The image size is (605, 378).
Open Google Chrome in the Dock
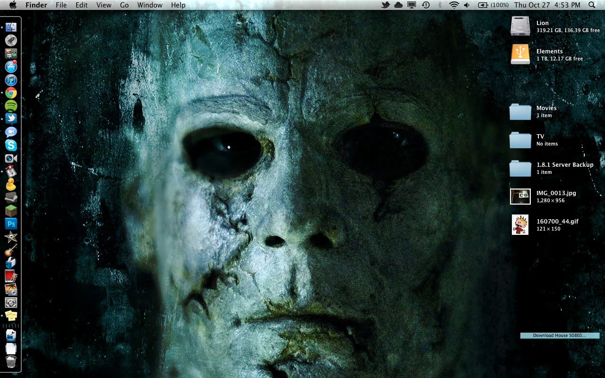pyautogui.click(x=11, y=93)
